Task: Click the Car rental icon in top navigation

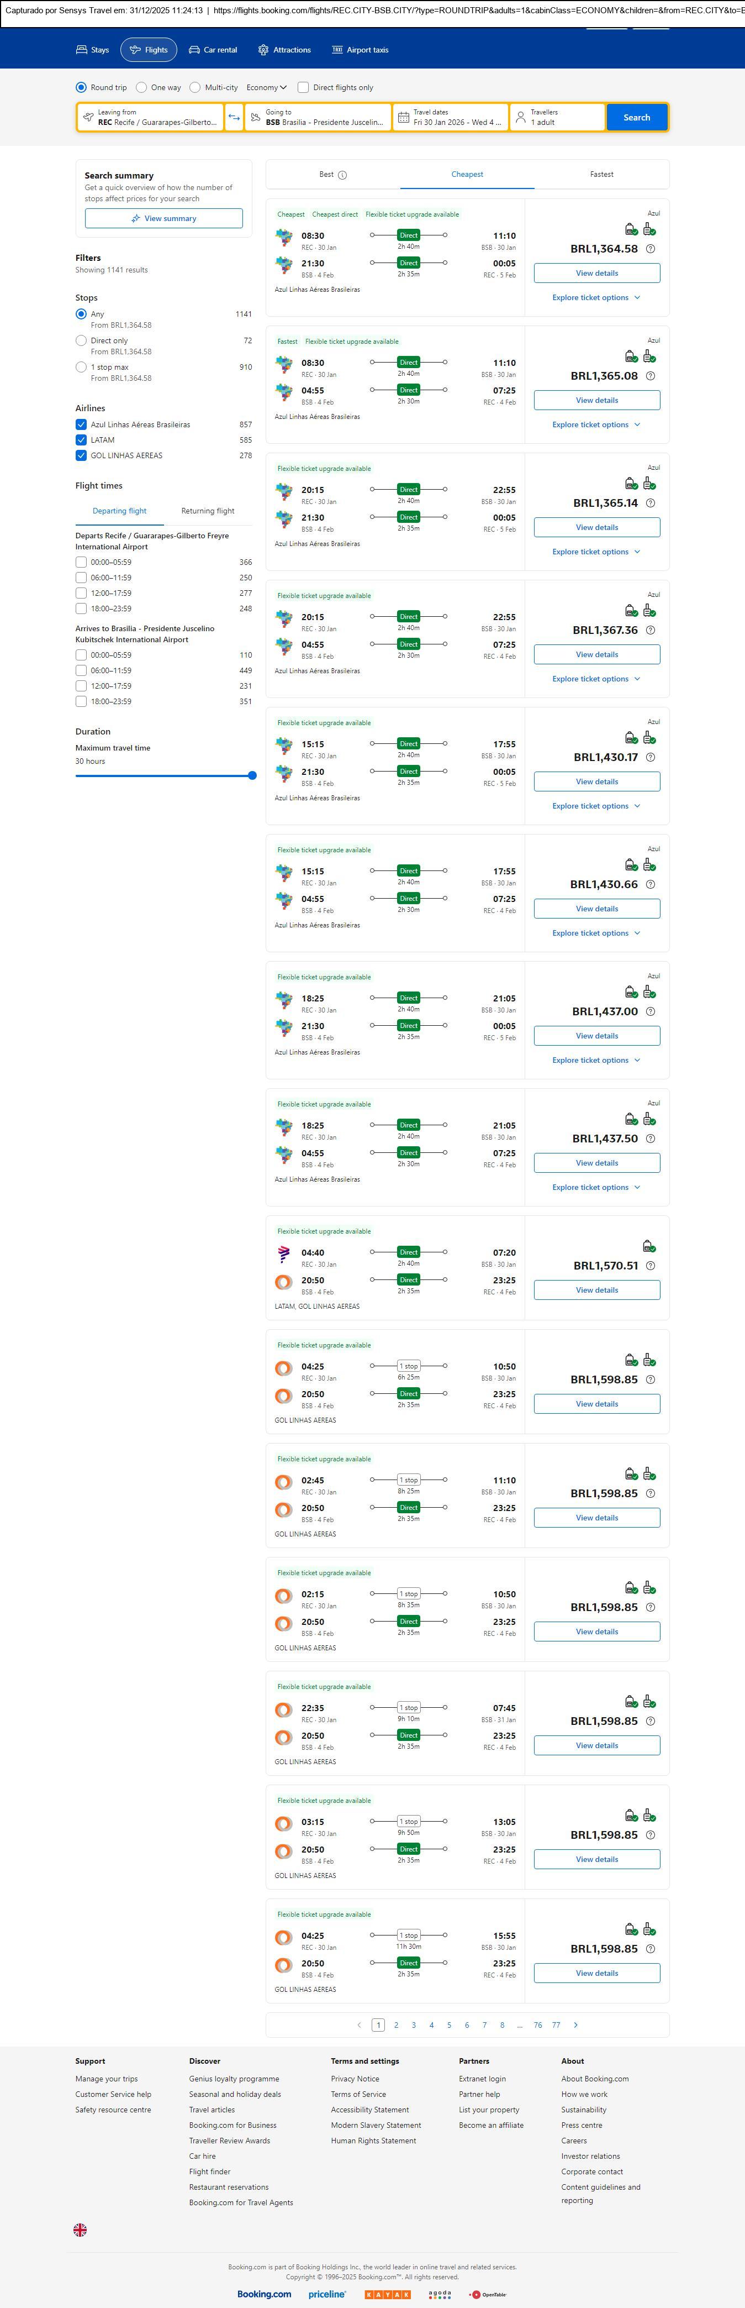Action: point(194,50)
